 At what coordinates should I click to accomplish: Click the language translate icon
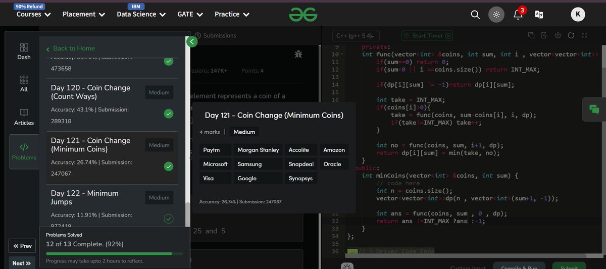[x=539, y=15]
